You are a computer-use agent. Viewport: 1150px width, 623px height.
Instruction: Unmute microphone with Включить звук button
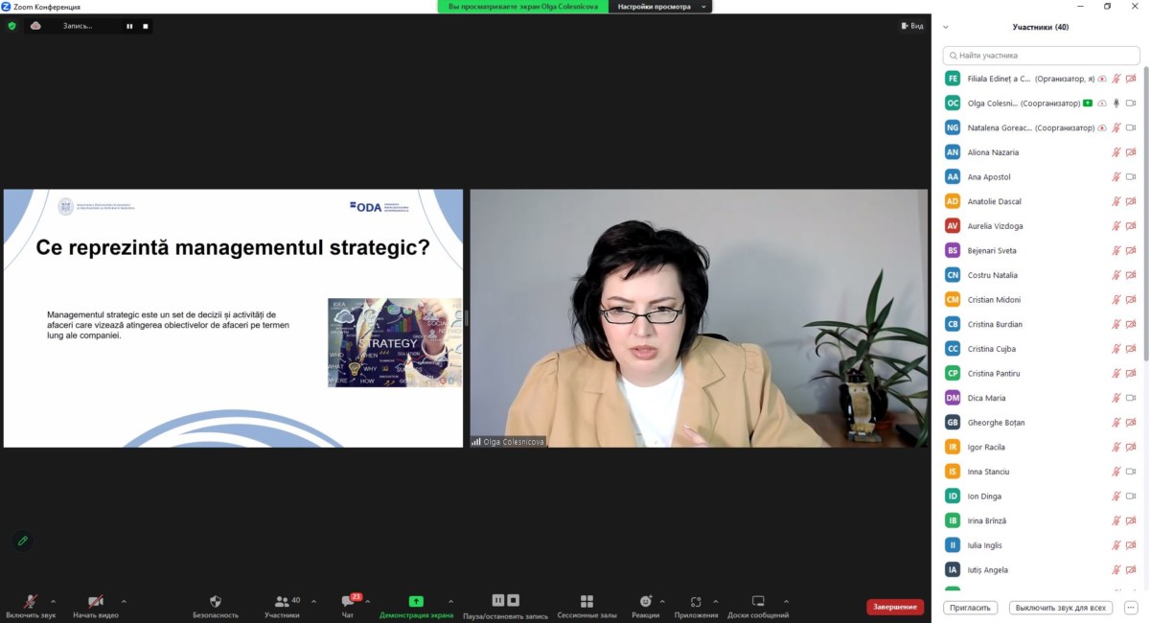coord(31,606)
